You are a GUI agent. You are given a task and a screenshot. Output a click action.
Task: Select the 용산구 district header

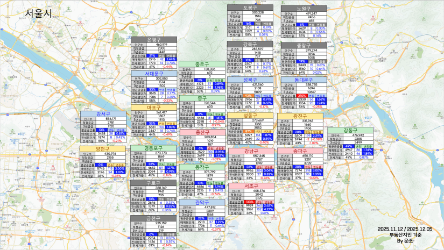pos(202,132)
